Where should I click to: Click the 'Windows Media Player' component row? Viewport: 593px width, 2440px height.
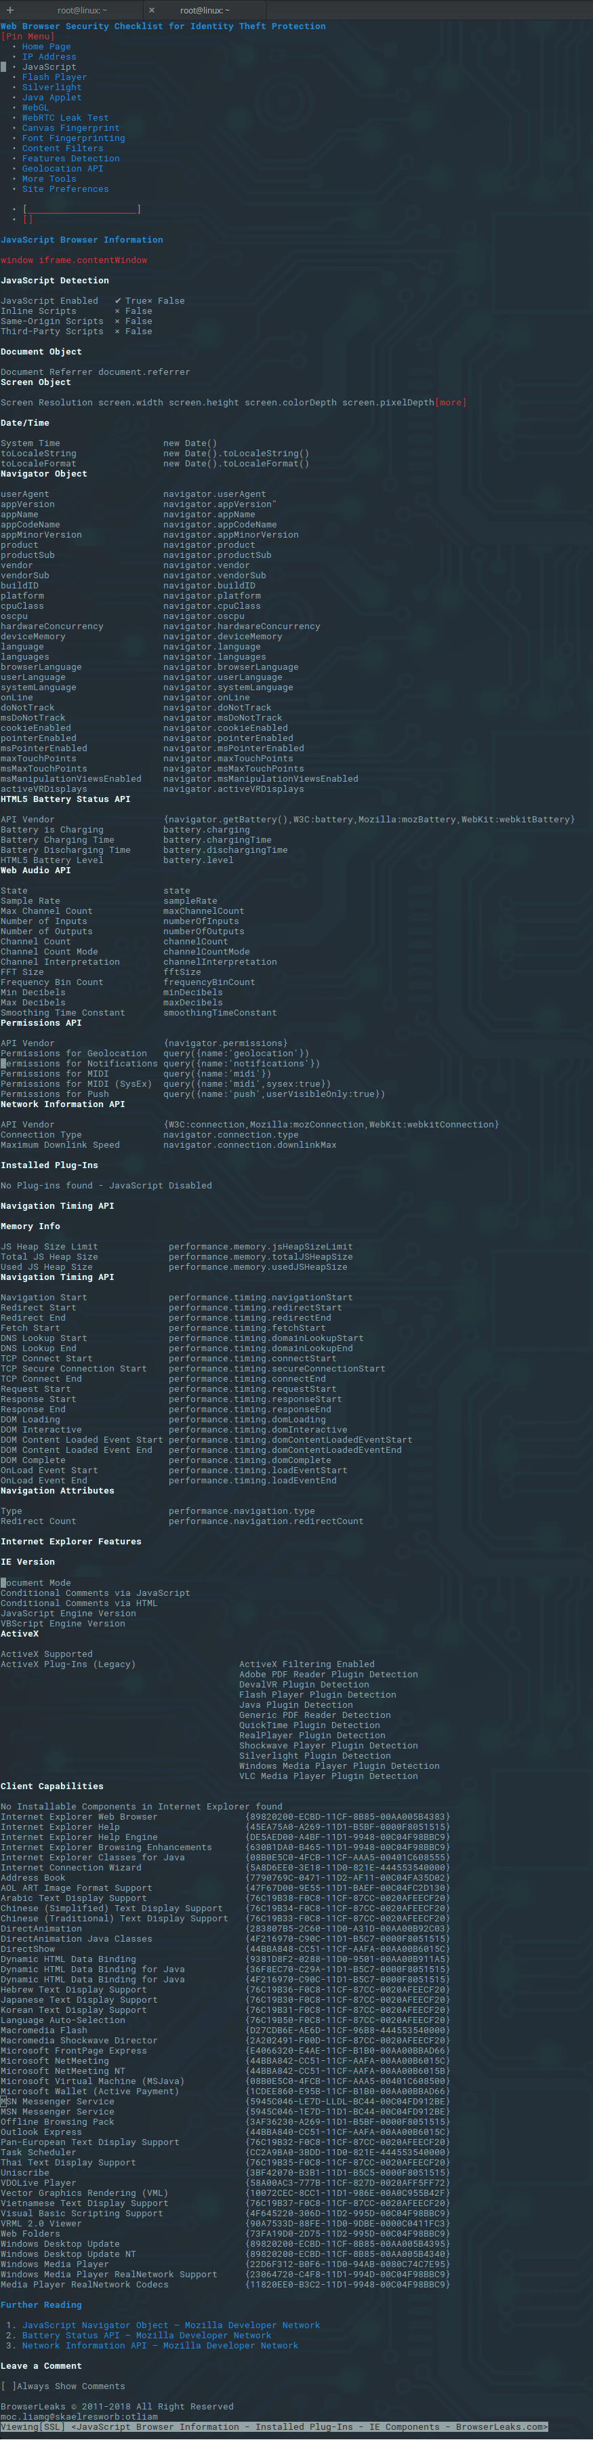(x=224, y=2264)
